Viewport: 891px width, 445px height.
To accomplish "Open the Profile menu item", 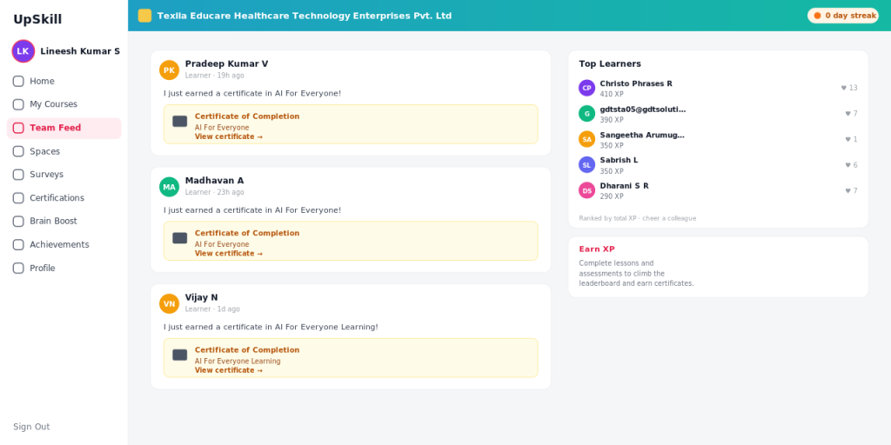I will click(64, 268).
